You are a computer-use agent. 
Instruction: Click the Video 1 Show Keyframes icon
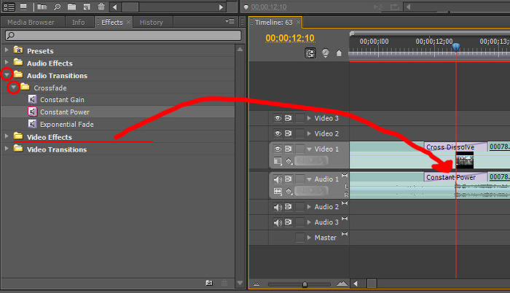[289, 161]
